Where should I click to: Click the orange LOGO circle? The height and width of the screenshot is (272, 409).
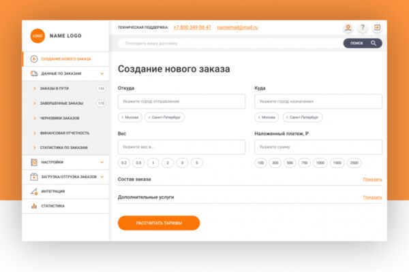point(37,36)
